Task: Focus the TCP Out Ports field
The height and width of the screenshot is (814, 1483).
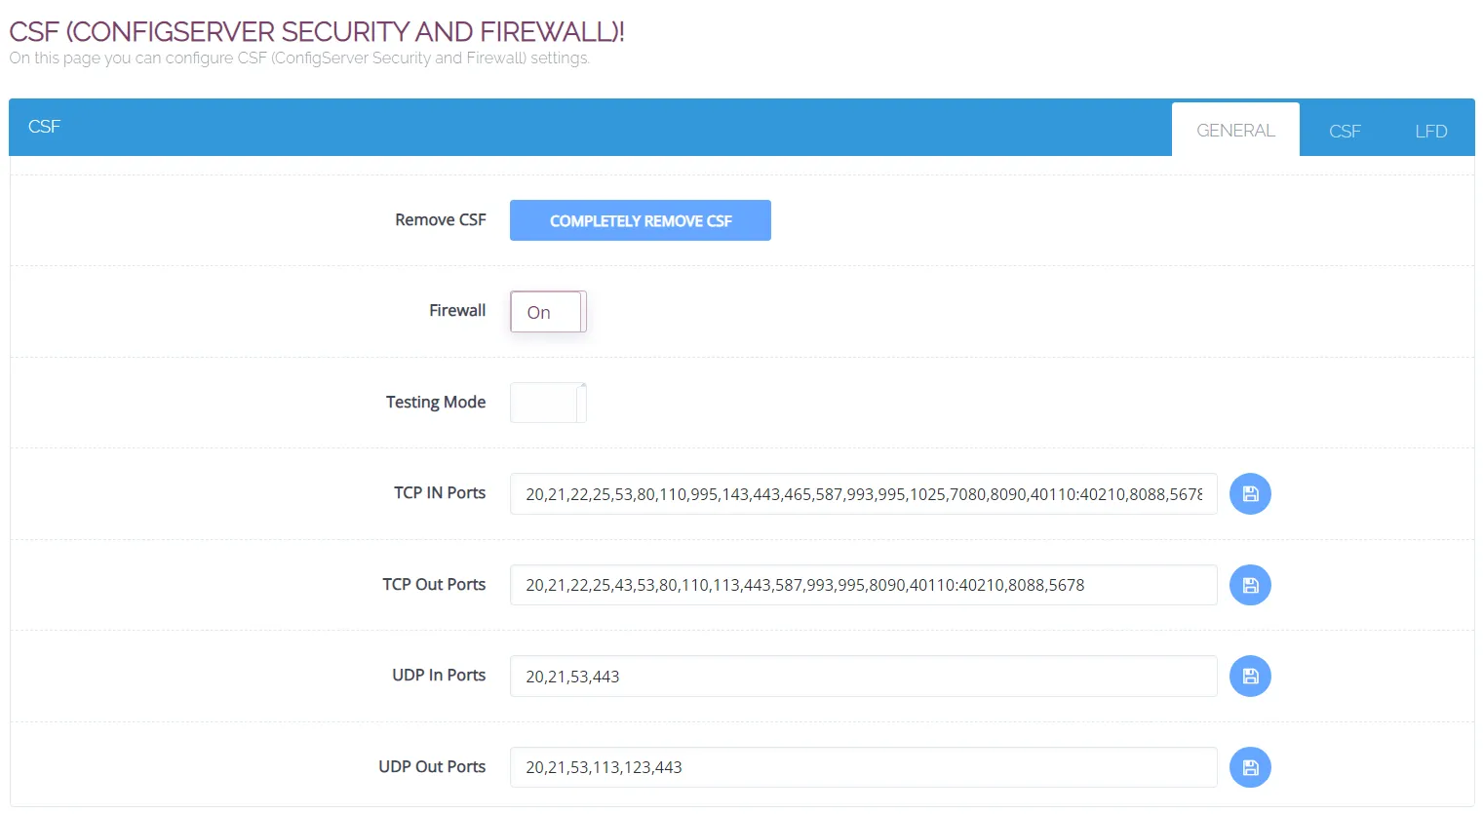Action: coord(863,585)
